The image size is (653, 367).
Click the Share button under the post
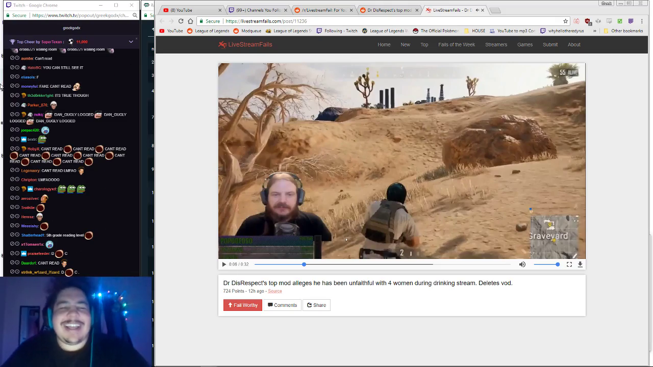click(316, 305)
